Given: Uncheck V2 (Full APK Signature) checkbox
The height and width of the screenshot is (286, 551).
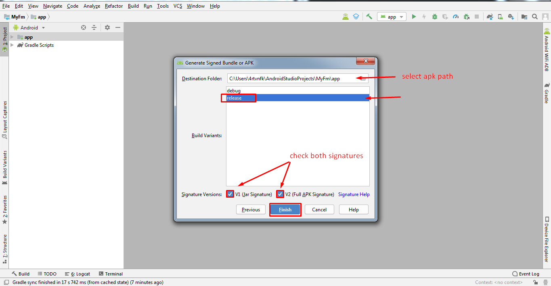Looking at the screenshot, I should click(x=280, y=194).
